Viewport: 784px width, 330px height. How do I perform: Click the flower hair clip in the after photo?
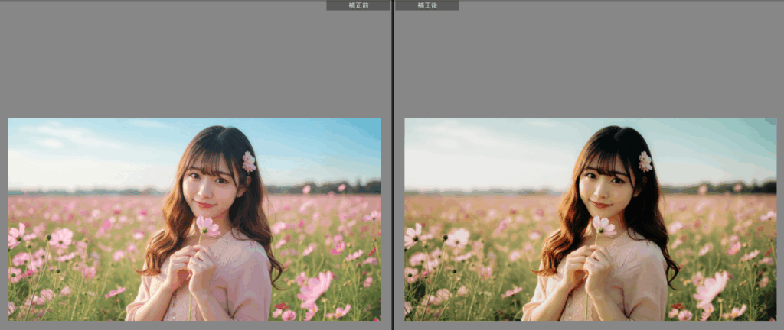645,161
